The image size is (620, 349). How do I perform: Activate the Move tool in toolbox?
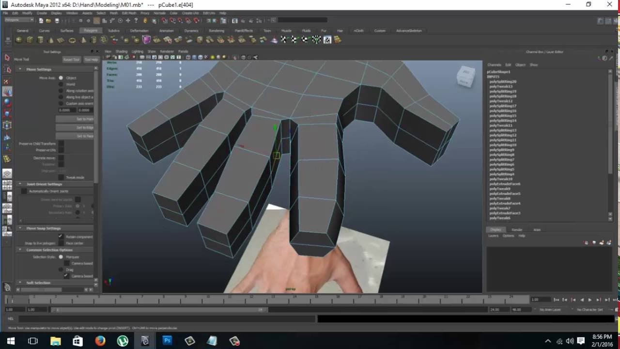[7, 91]
